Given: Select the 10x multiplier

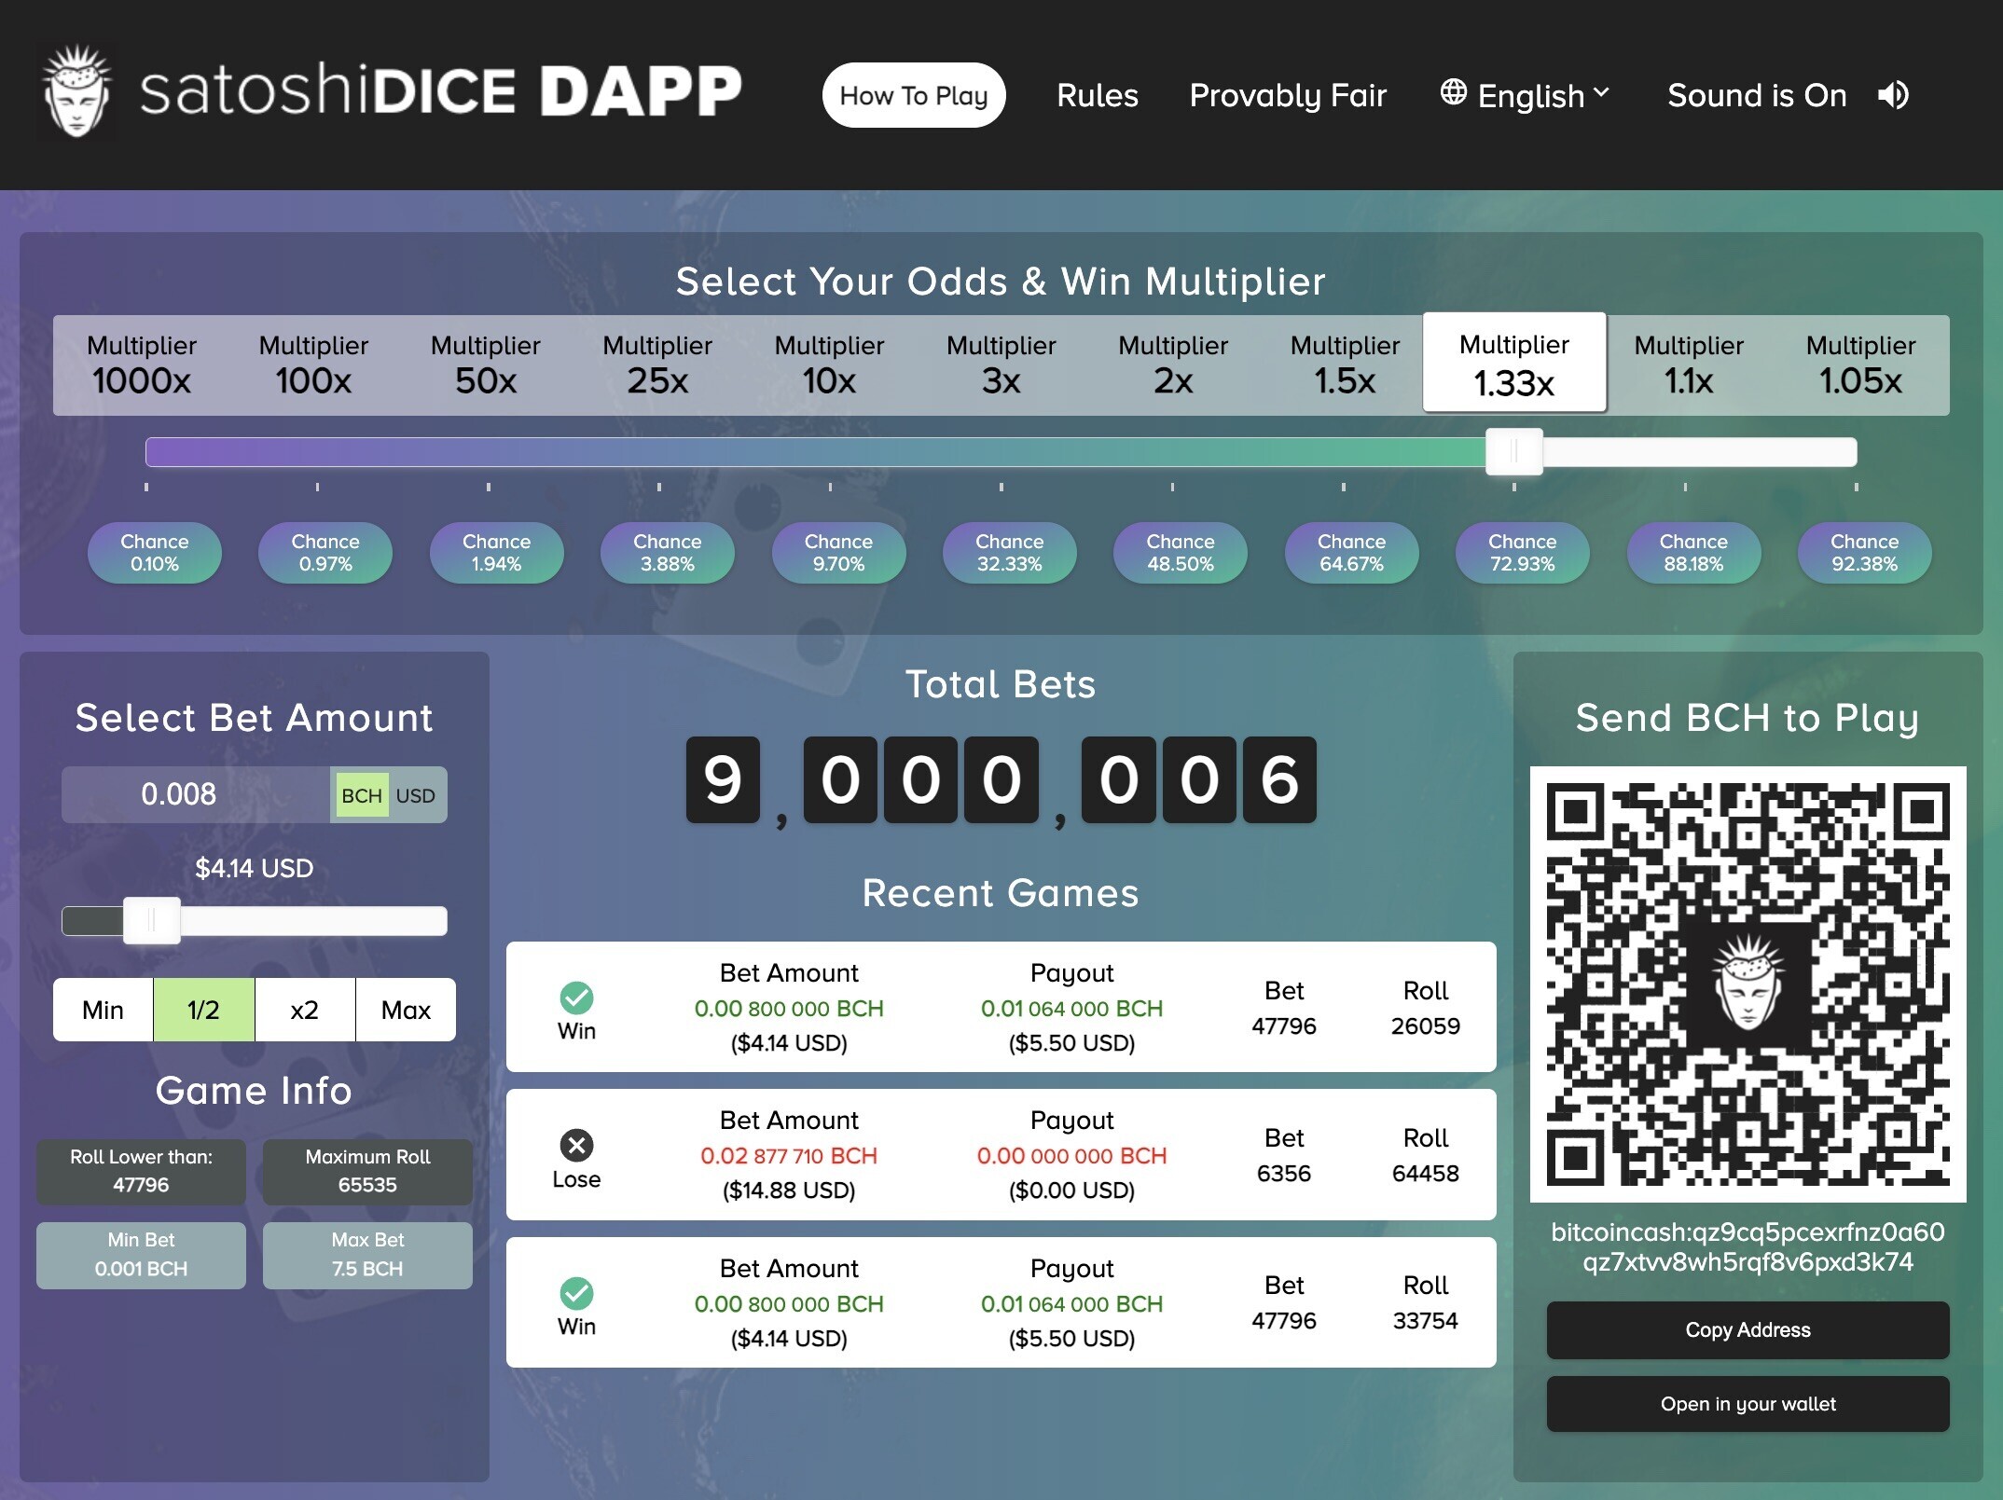Looking at the screenshot, I should pyautogui.click(x=829, y=365).
